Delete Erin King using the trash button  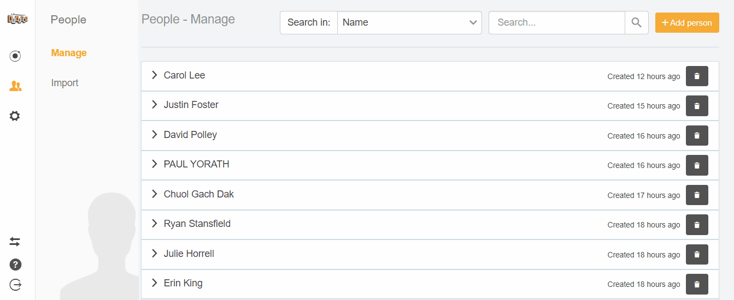[697, 284]
